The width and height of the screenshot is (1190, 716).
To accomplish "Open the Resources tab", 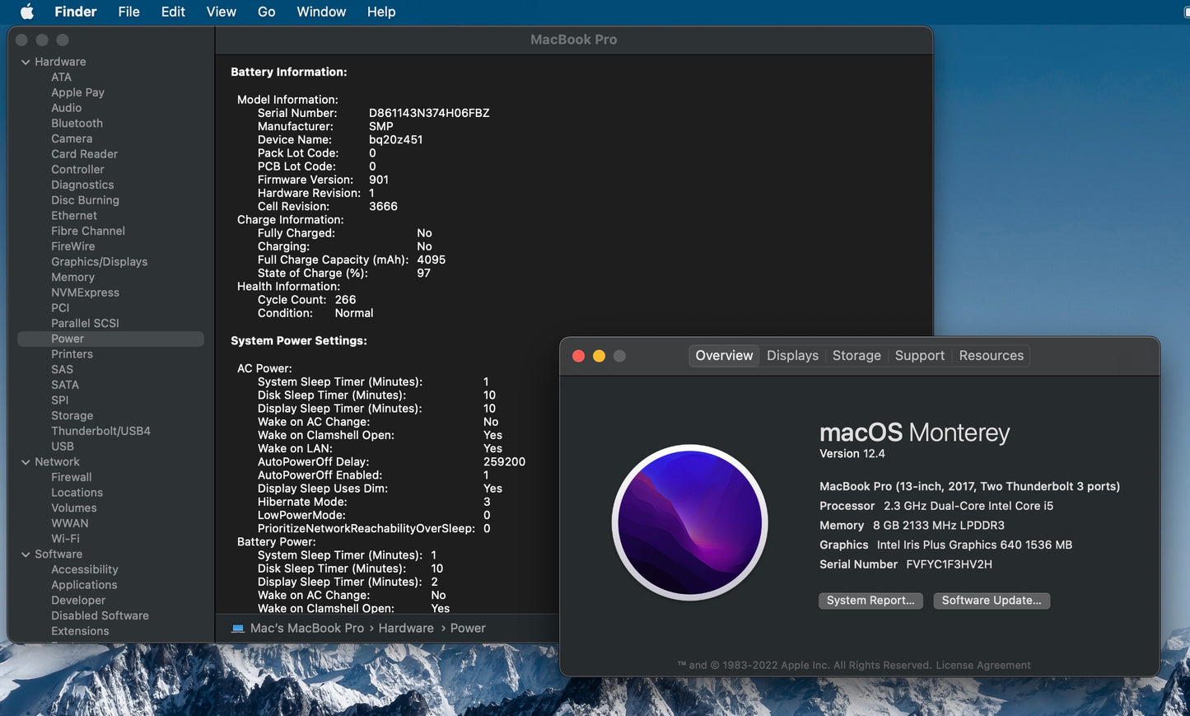I will click(991, 356).
